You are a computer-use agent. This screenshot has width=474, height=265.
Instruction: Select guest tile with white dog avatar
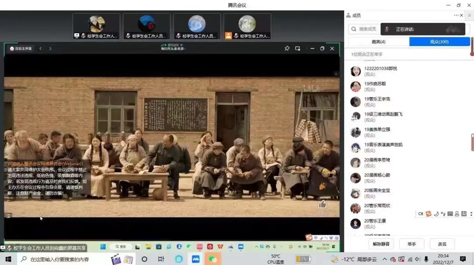click(247, 26)
